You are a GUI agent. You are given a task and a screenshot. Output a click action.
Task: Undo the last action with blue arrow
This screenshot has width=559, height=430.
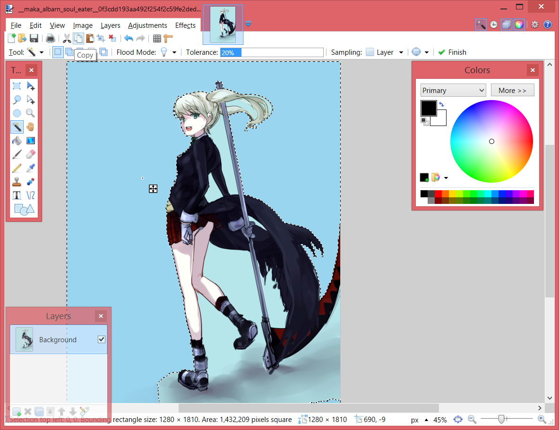[x=129, y=38]
